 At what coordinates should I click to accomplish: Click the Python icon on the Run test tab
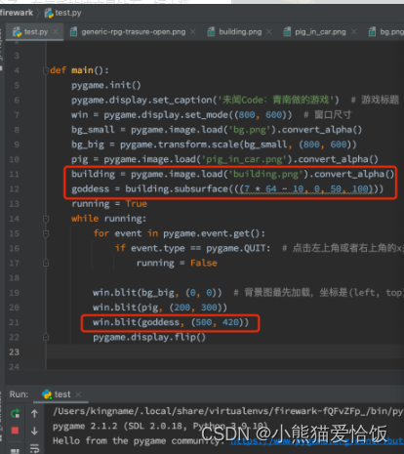point(47,394)
